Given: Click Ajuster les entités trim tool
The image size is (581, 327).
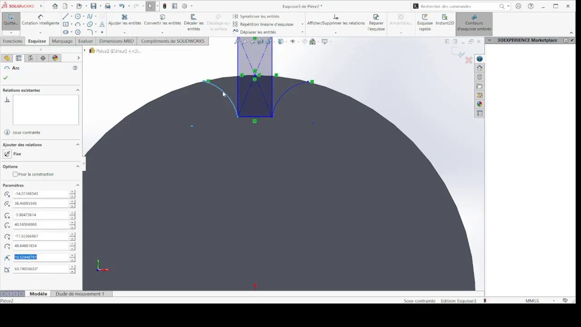Looking at the screenshot, I should tap(124, 20).
